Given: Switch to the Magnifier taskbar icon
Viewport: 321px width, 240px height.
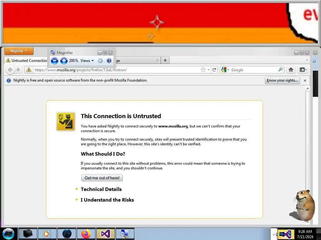Looking at the screenshot, I should (125, 234).
